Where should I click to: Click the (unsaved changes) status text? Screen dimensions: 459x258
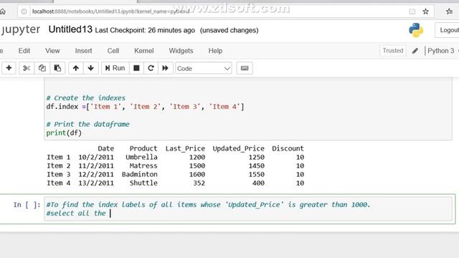(x=229, y=30)
